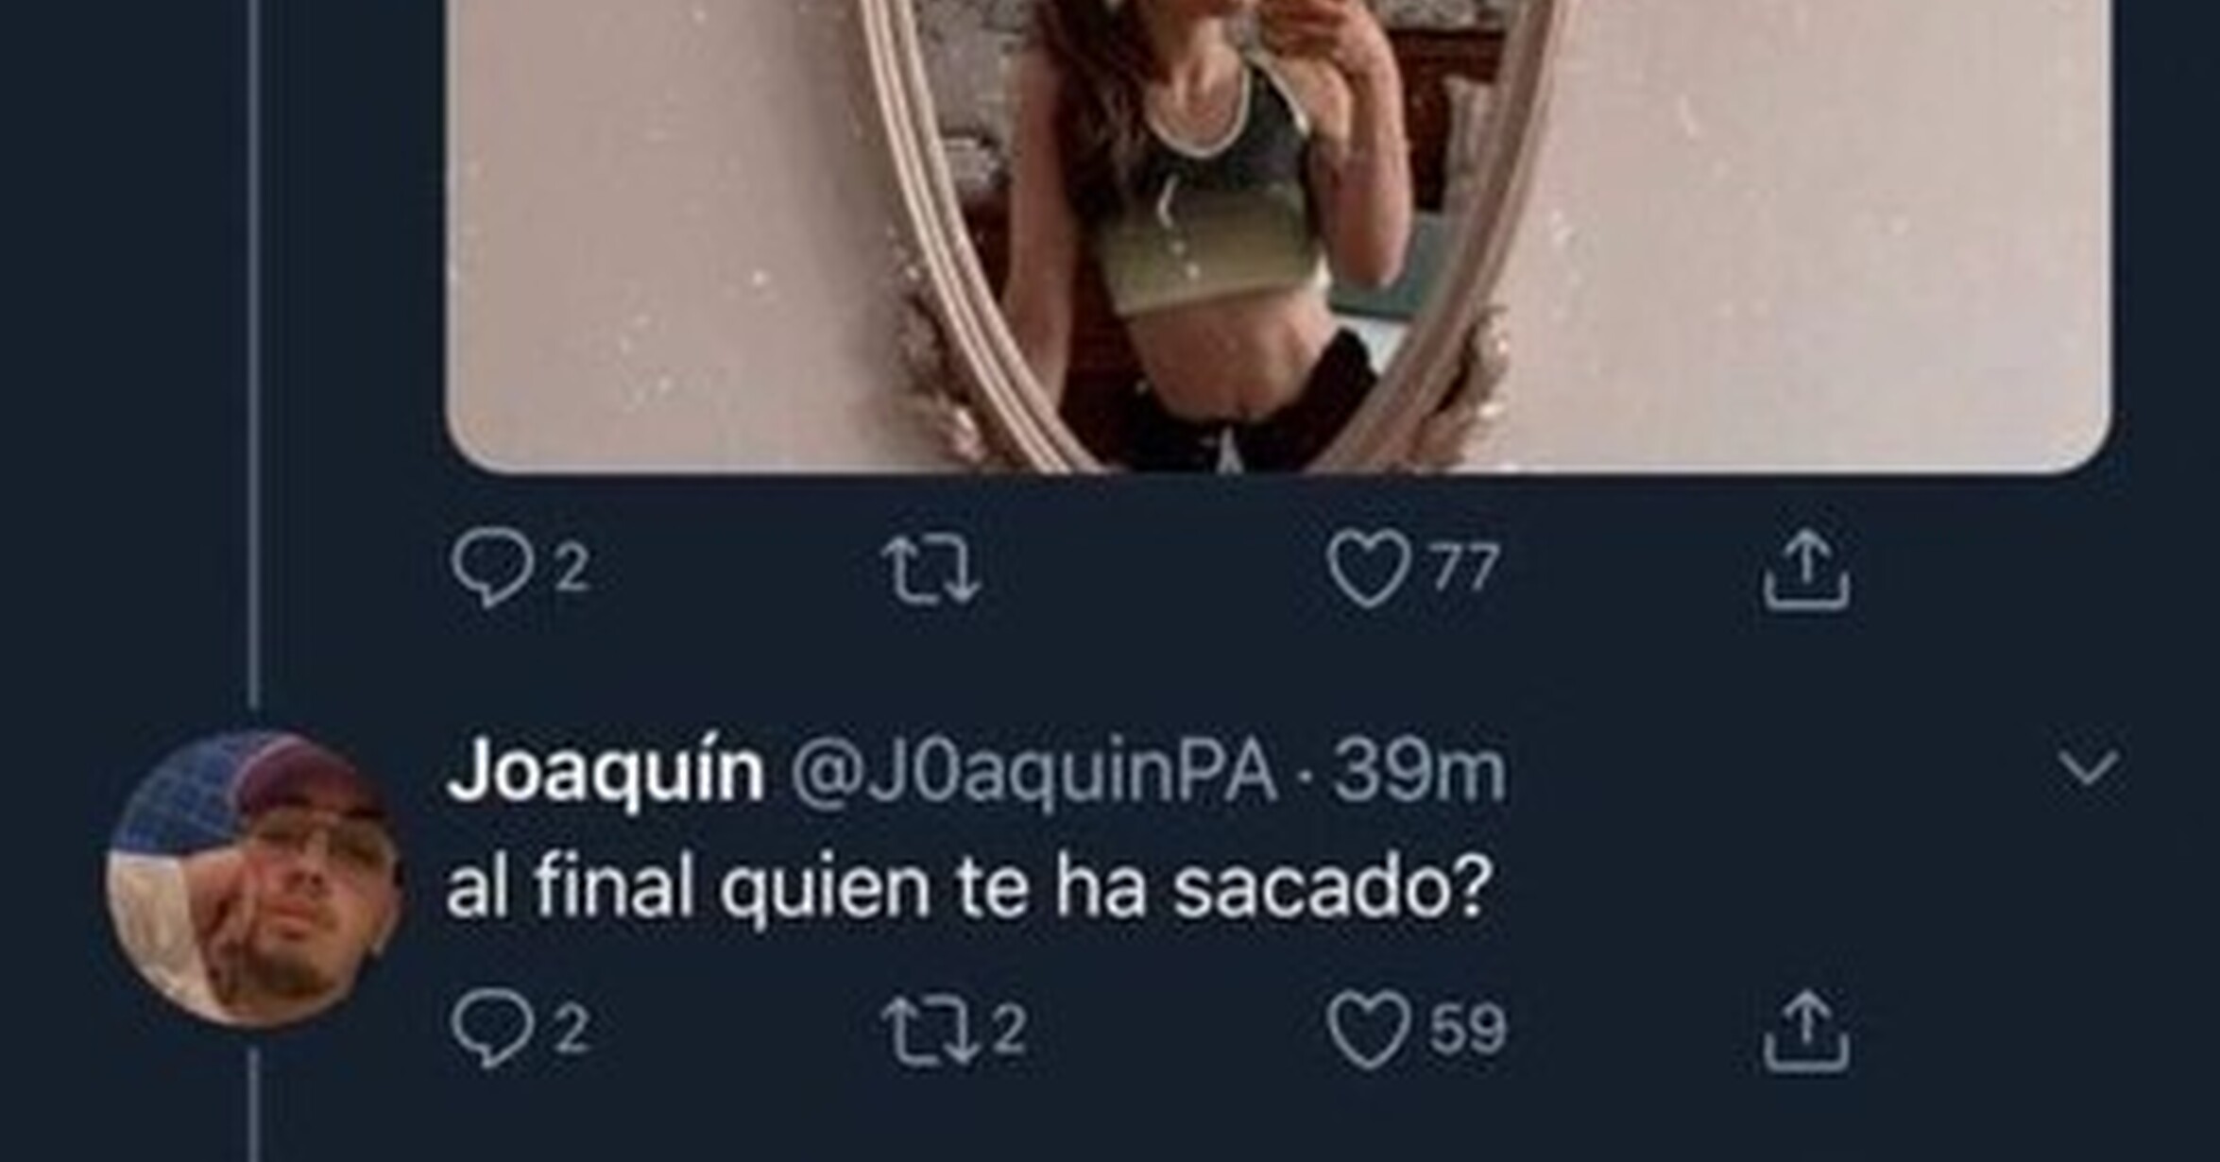Reply to the photo tweet via speech bubble icon
Screen dimensions: 2220x1162
[x=490, y=568]
